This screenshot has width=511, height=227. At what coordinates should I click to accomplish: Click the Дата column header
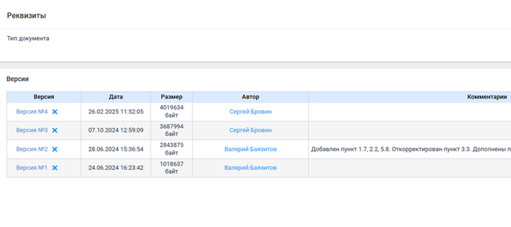pos(116,97)
